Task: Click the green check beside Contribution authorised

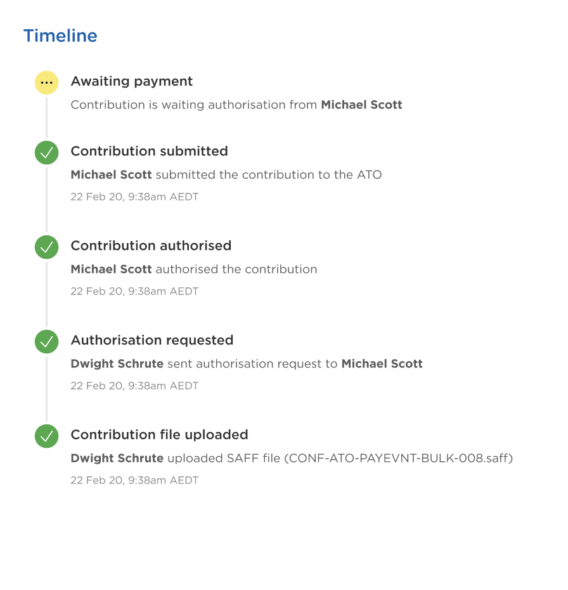Action: click(x=47, y=247)
